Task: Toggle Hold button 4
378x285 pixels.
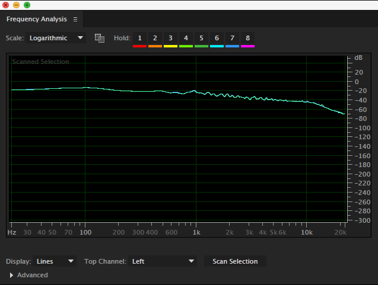Action: click(186, 40)
